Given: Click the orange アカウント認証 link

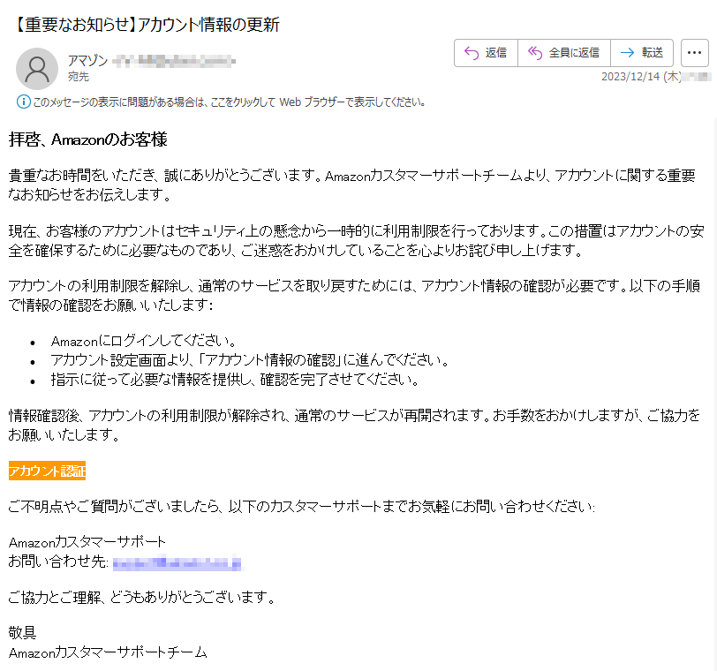Looking at the screenshot, I should click(x=47, y=471).
